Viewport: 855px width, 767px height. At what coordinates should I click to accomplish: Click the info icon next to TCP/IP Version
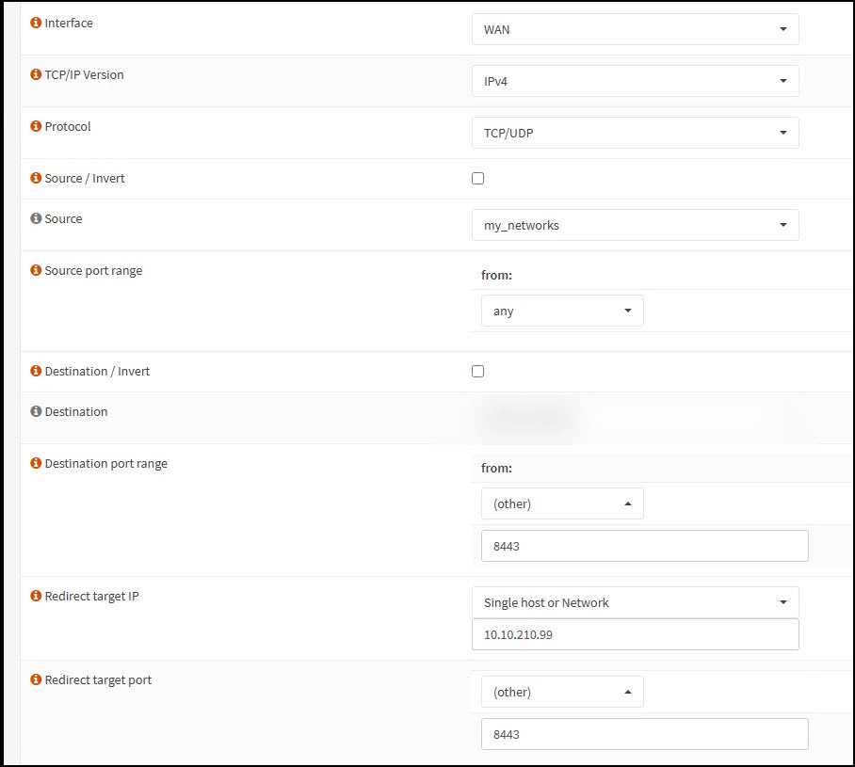pos(37,75)
